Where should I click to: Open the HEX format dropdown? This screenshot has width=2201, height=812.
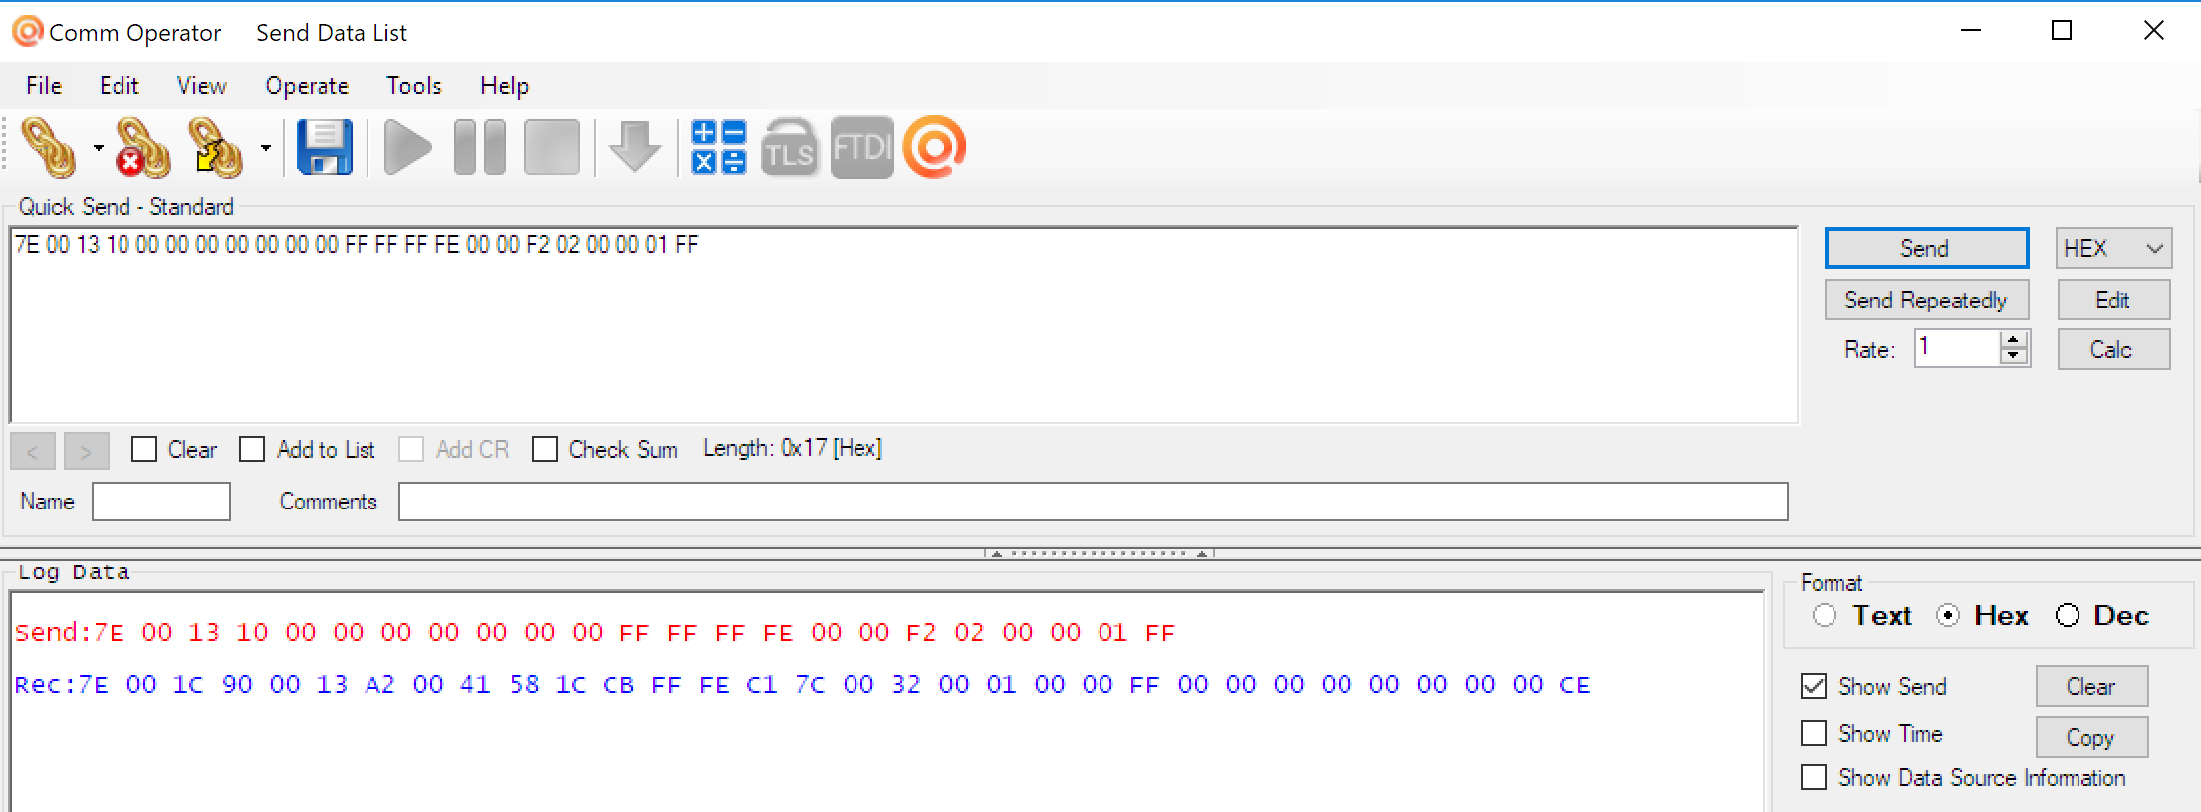point(2113,248)
